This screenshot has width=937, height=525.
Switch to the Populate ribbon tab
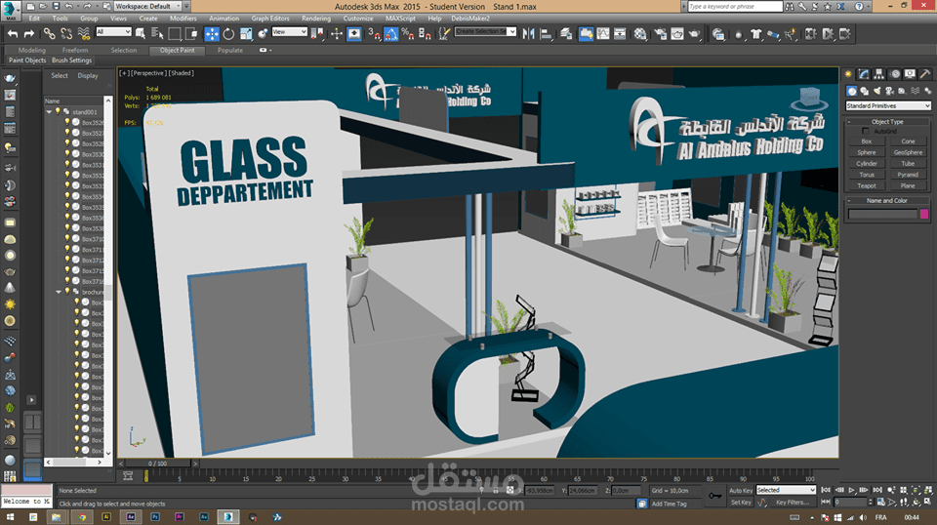coord(230,50)
